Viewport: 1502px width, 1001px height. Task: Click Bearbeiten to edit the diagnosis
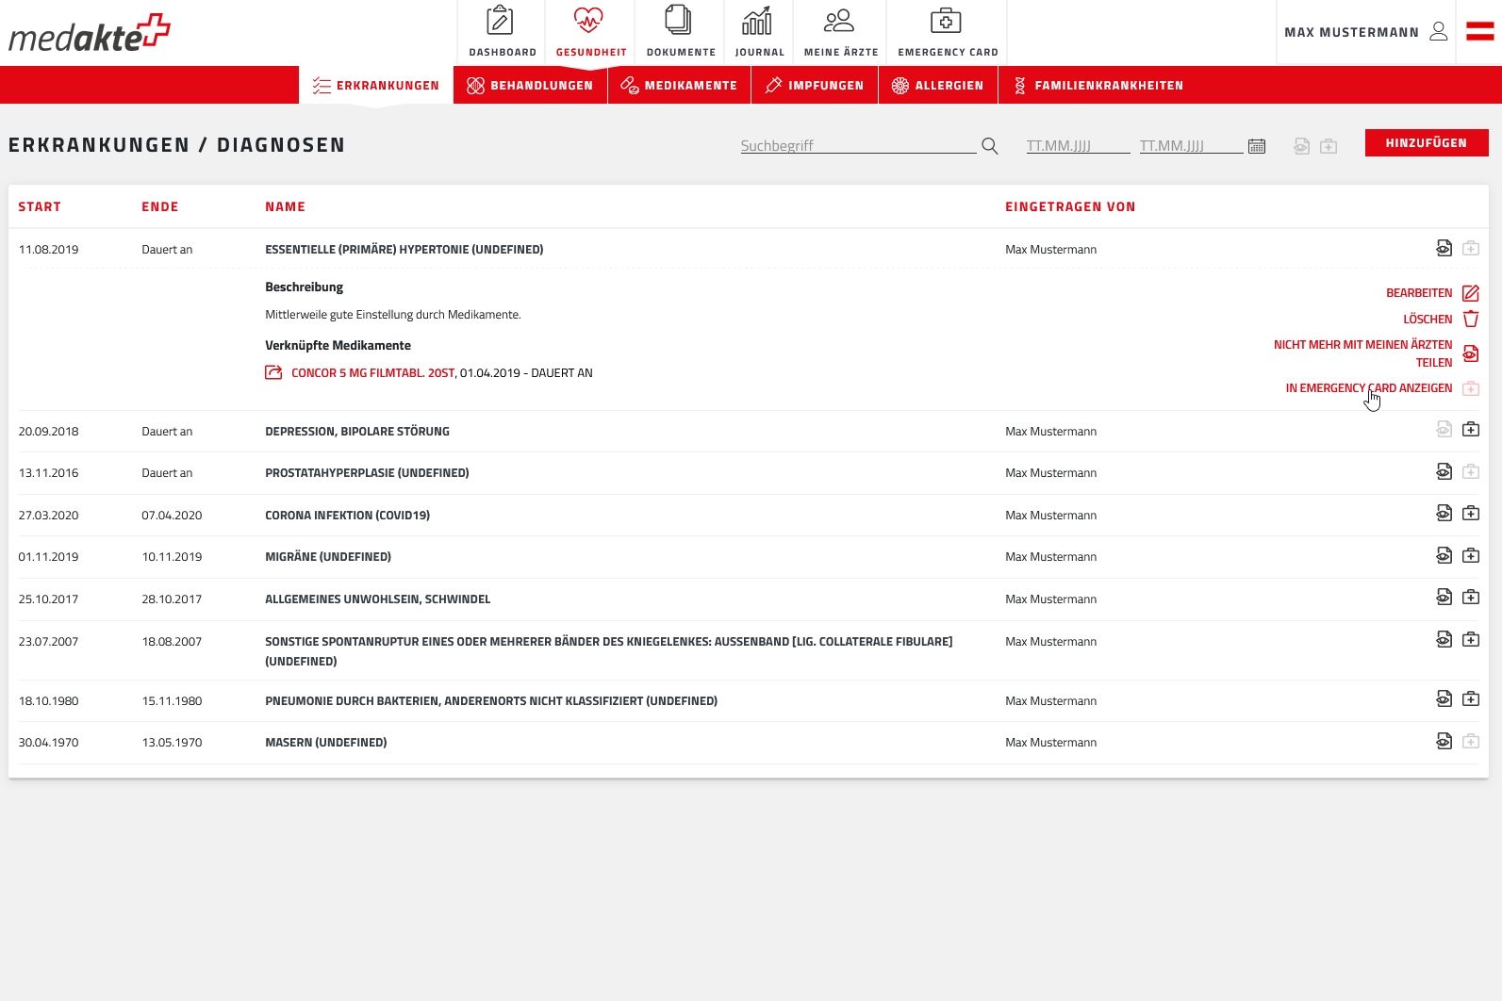click(x=1419, y=293)
